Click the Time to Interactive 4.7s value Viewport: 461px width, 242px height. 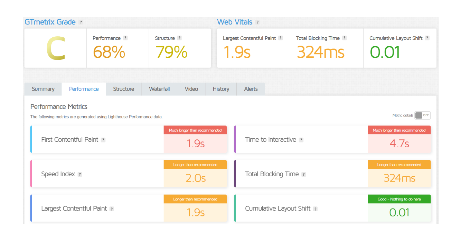[x=399, y=144]
